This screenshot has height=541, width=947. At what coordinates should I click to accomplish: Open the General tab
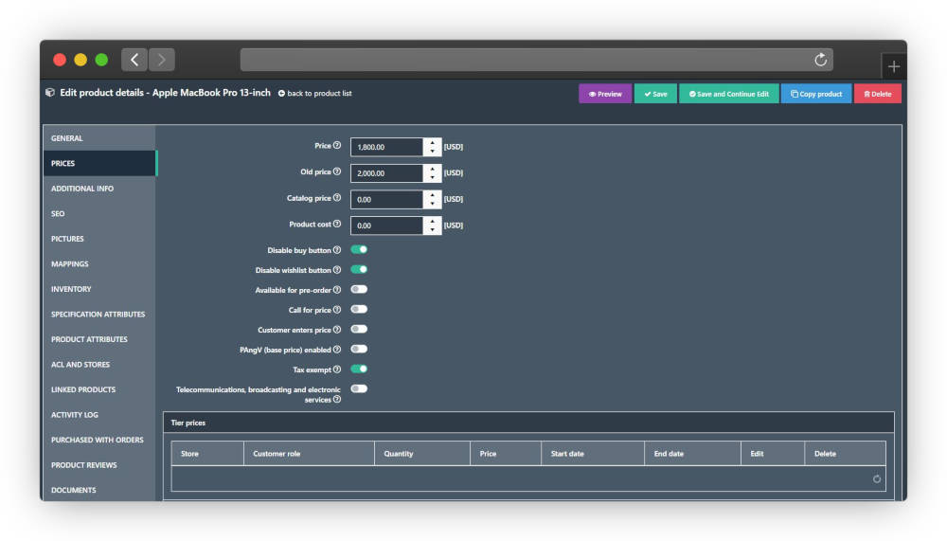(x=99, y=138)
